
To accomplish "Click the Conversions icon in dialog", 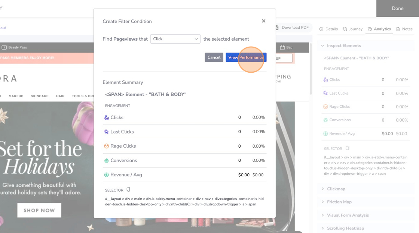I will [x=107, y=161].
